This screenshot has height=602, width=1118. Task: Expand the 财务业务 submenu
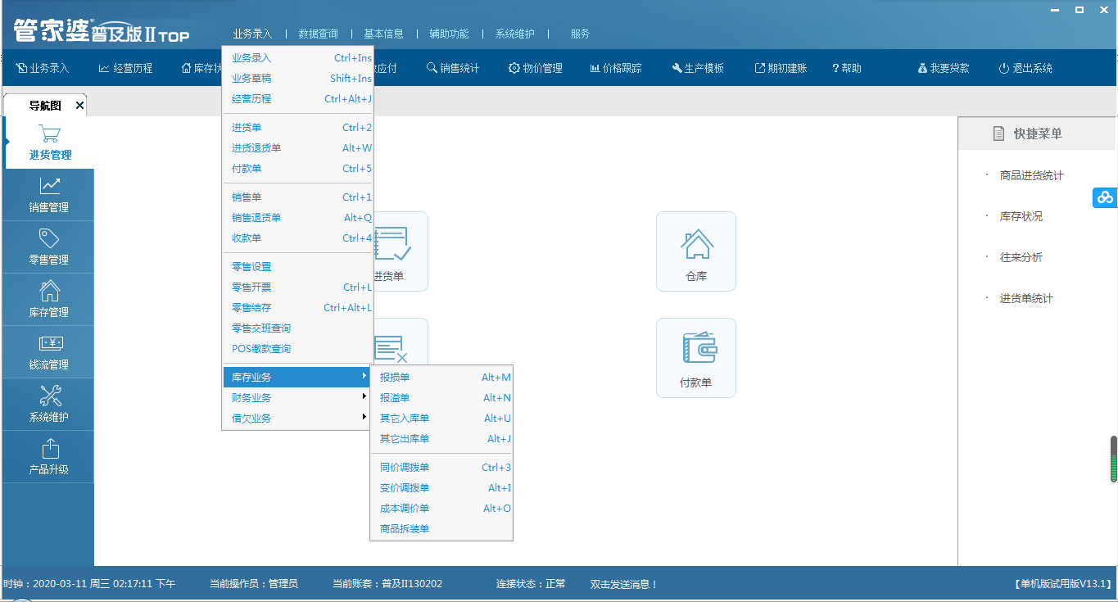click(297, 398)
